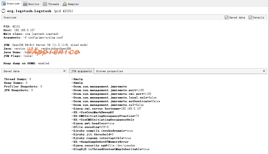Screen dimensions: 269x154
Task: Click the log4j2.isThreadContextMapInheritable argument
Action: click(x=110, y=149)
